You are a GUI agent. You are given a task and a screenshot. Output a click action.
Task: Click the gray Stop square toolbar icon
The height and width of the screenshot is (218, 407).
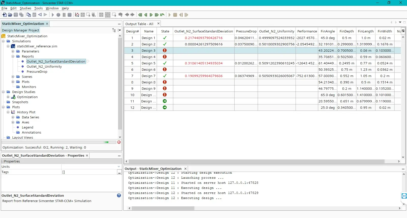pos(69,15)
